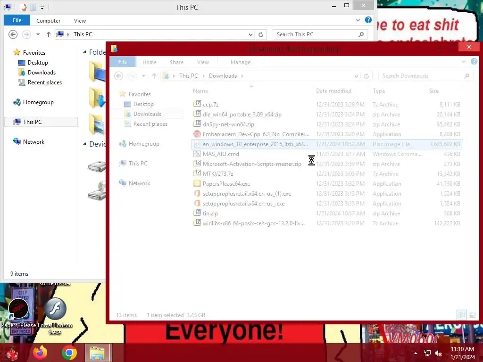483x362 pixels.
Task: Open Share tab in Downloads window
Action: tap(176, 62)
